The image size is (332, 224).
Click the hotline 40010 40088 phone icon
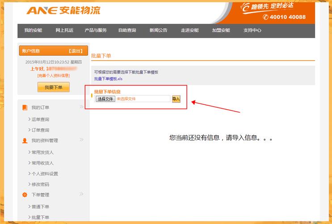(266, 17)
